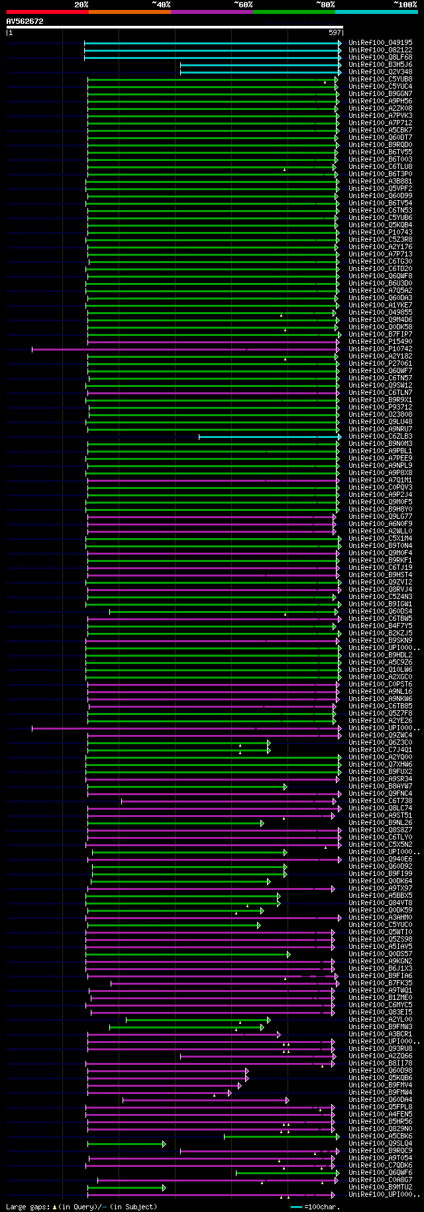Image resolution: width=424 pixels, height=1212 pixels.
Task: Select the UniRef100_B4F7Y5 label
Action: (x=380, y=626)
